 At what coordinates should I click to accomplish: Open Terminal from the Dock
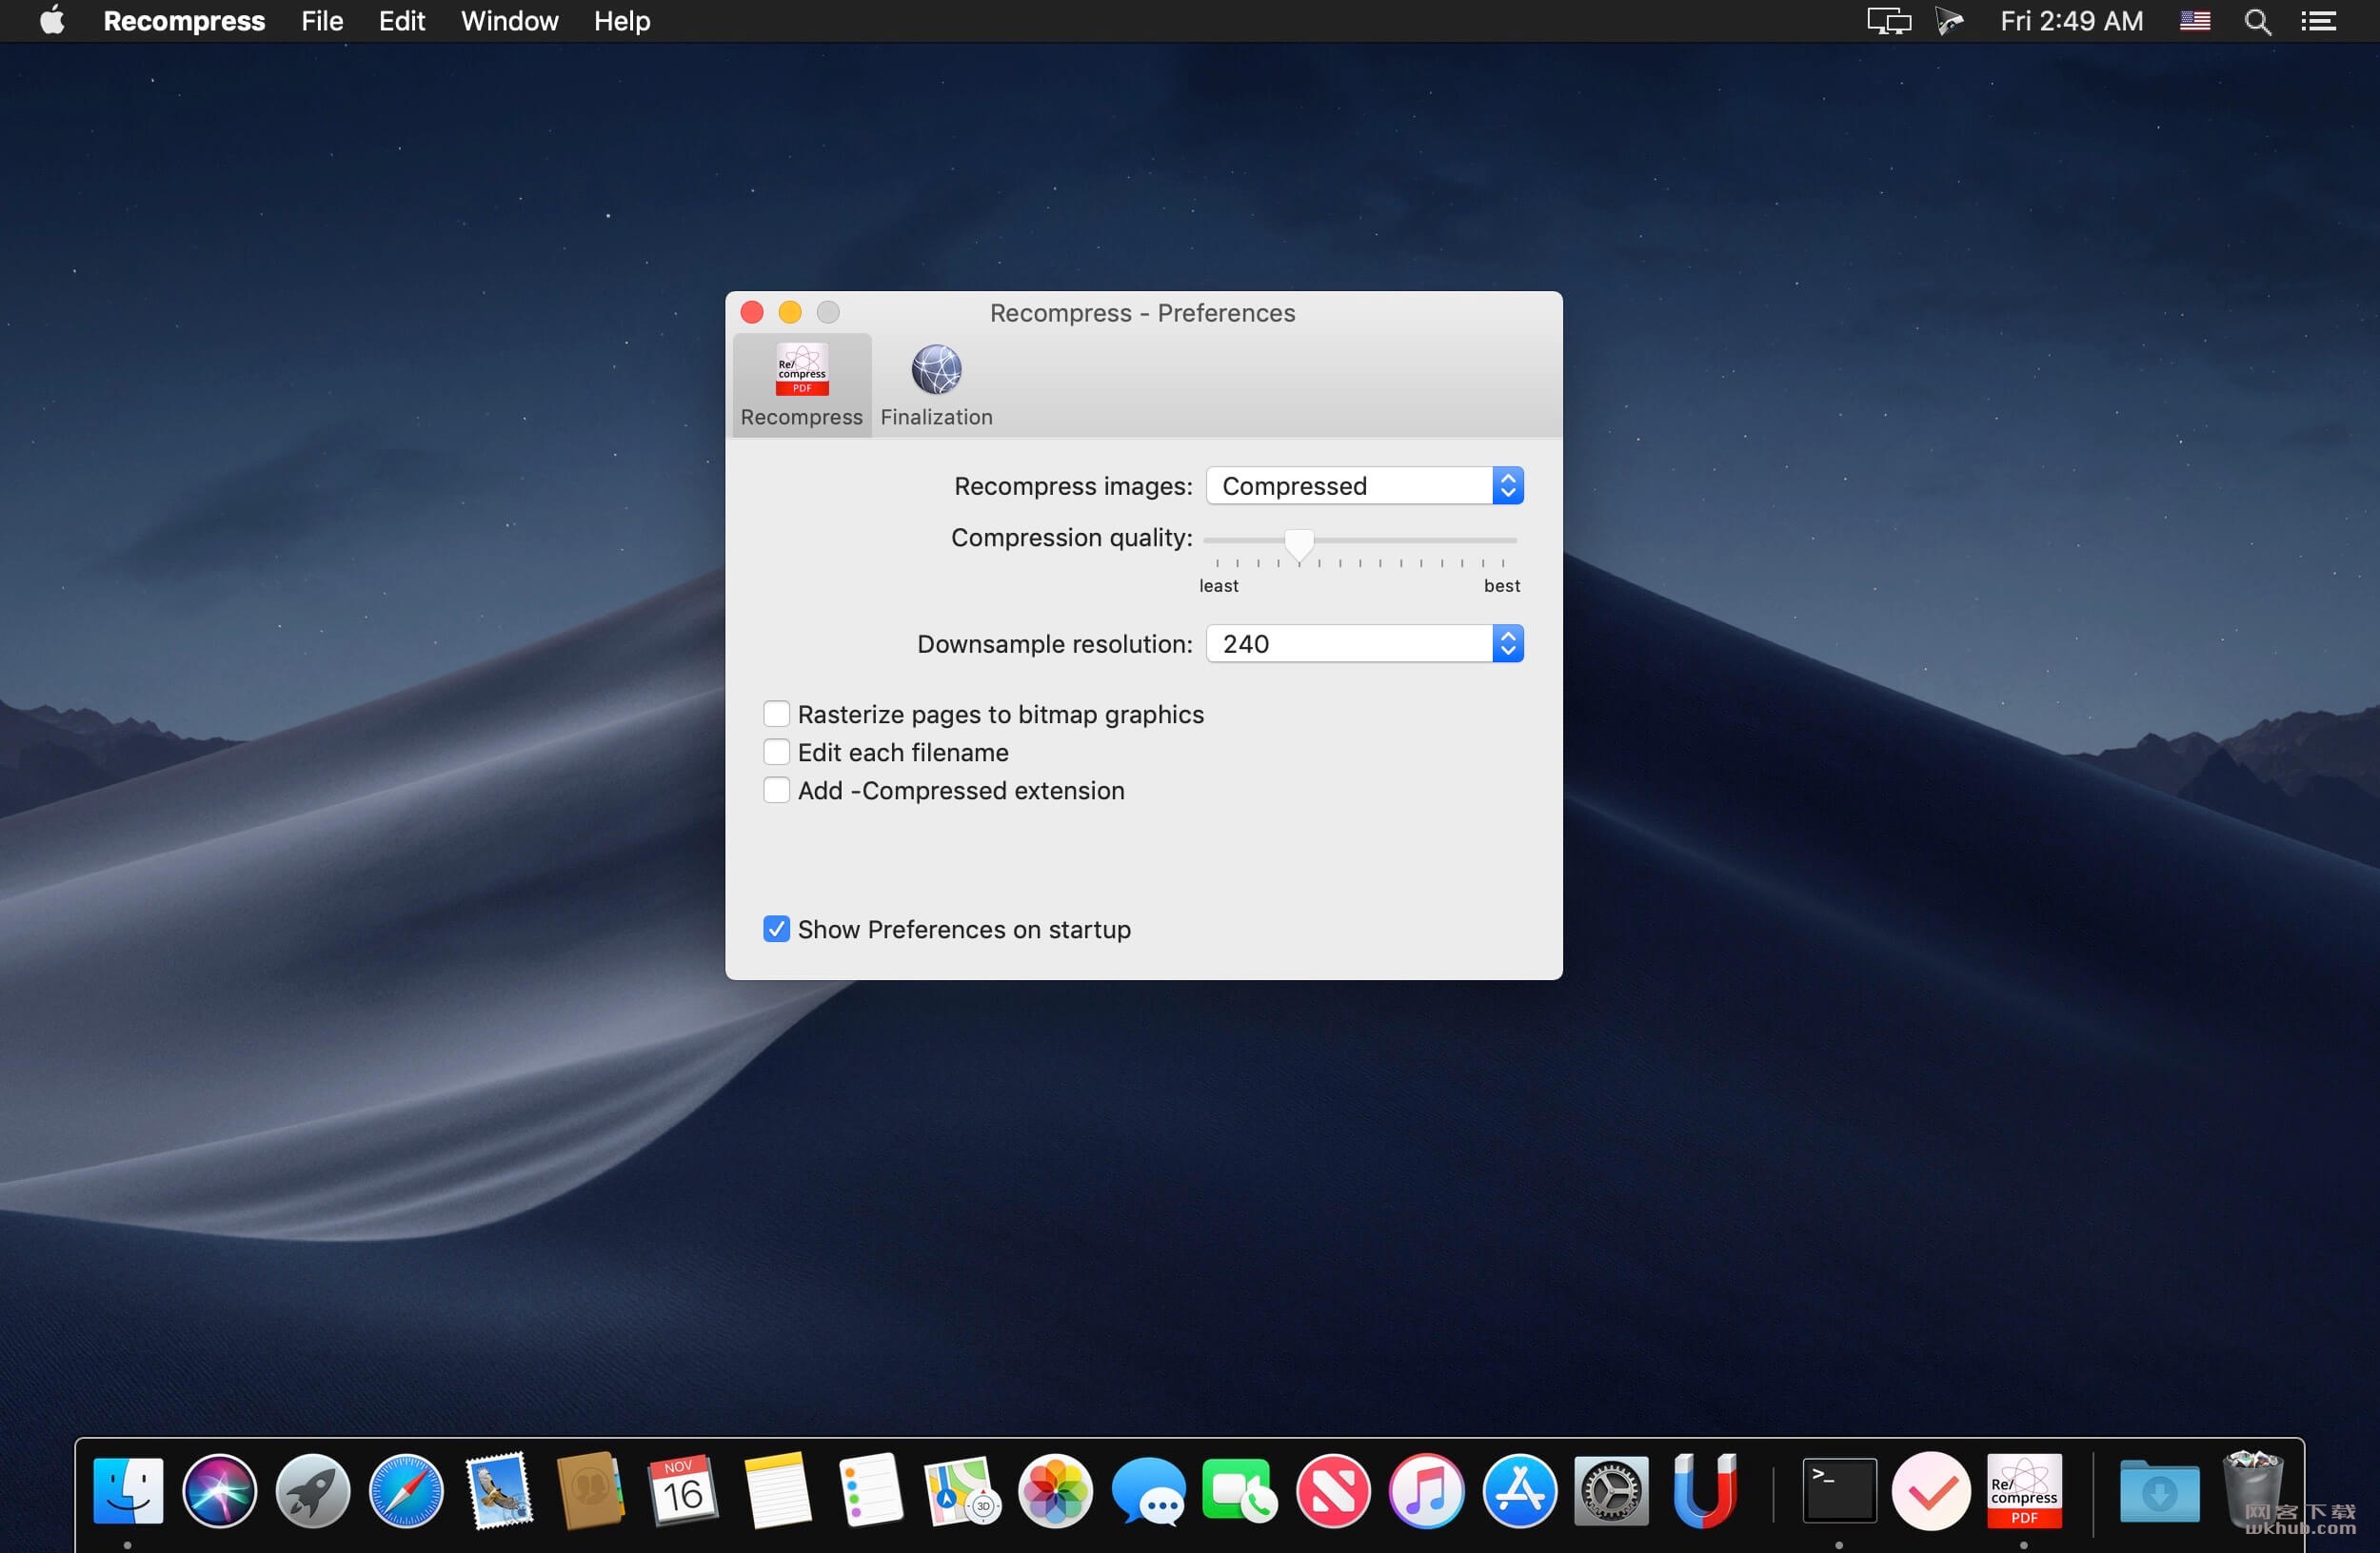pos(1839,1490)
